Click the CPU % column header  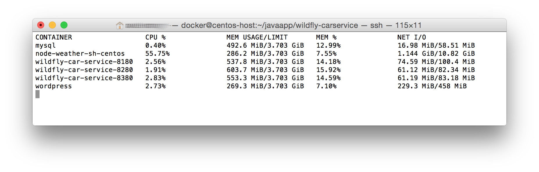156,37
